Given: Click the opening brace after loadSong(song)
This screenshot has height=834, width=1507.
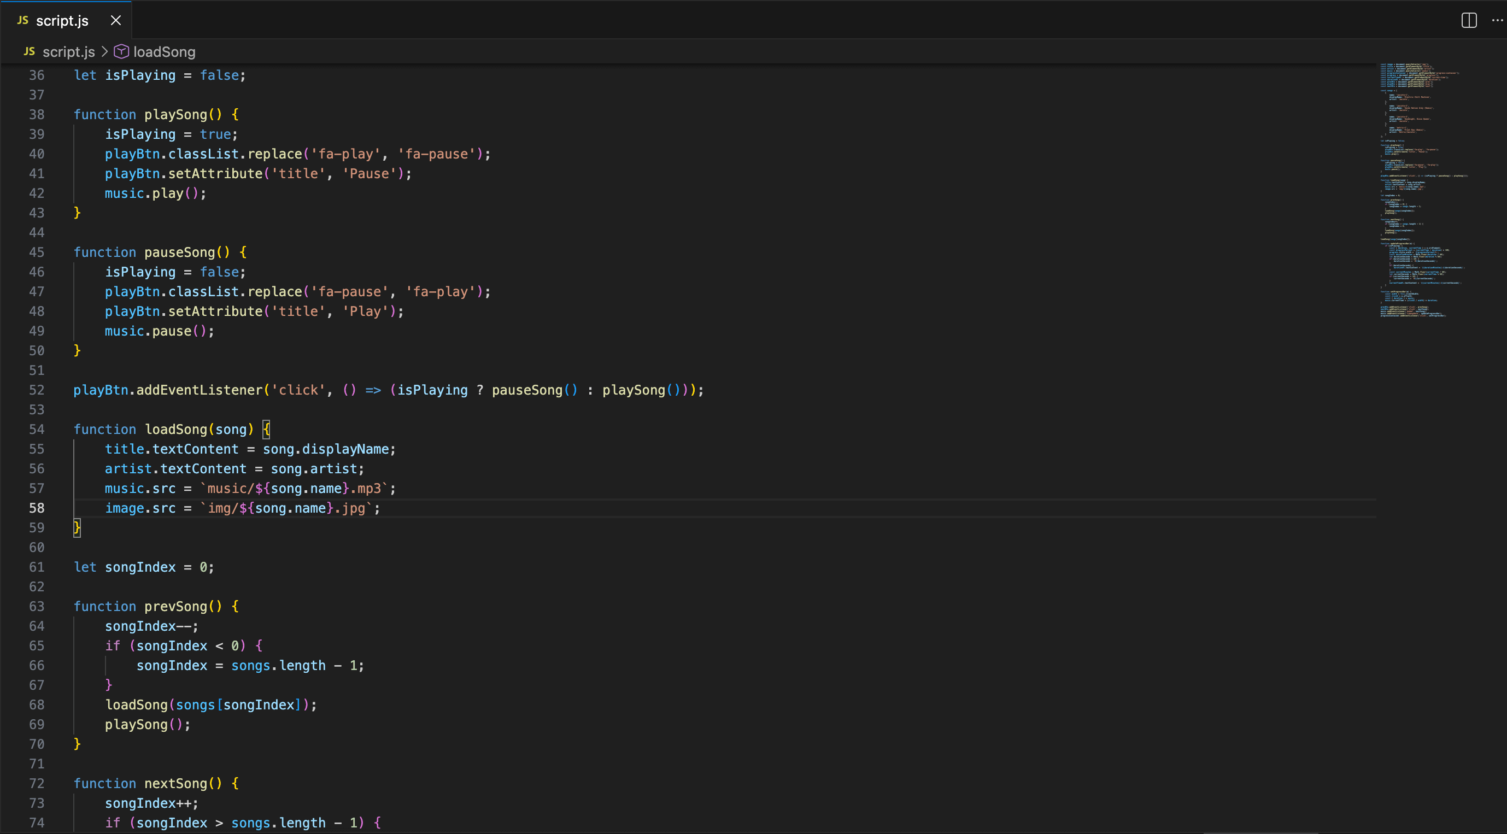Looking at the screenshot, I should point(266,429).
